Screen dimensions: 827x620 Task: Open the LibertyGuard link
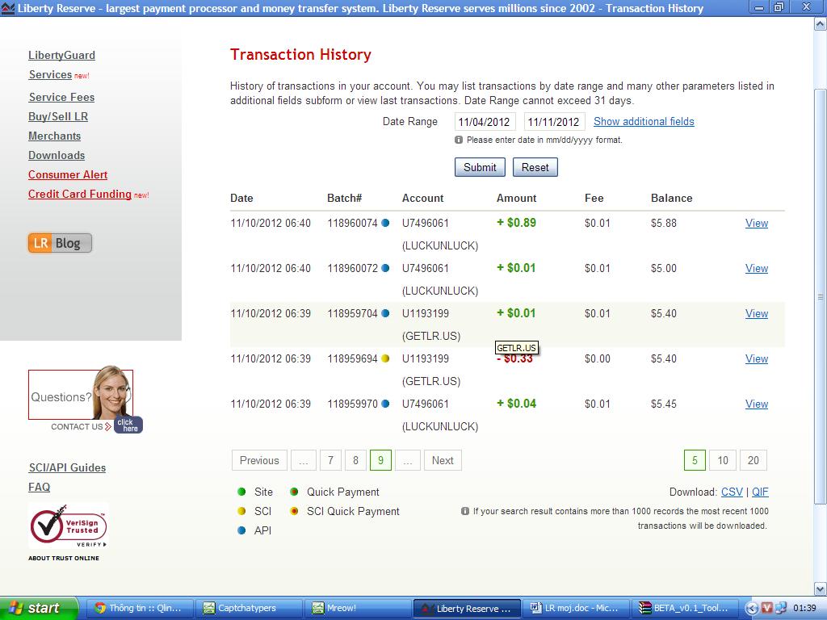(61, 56)
